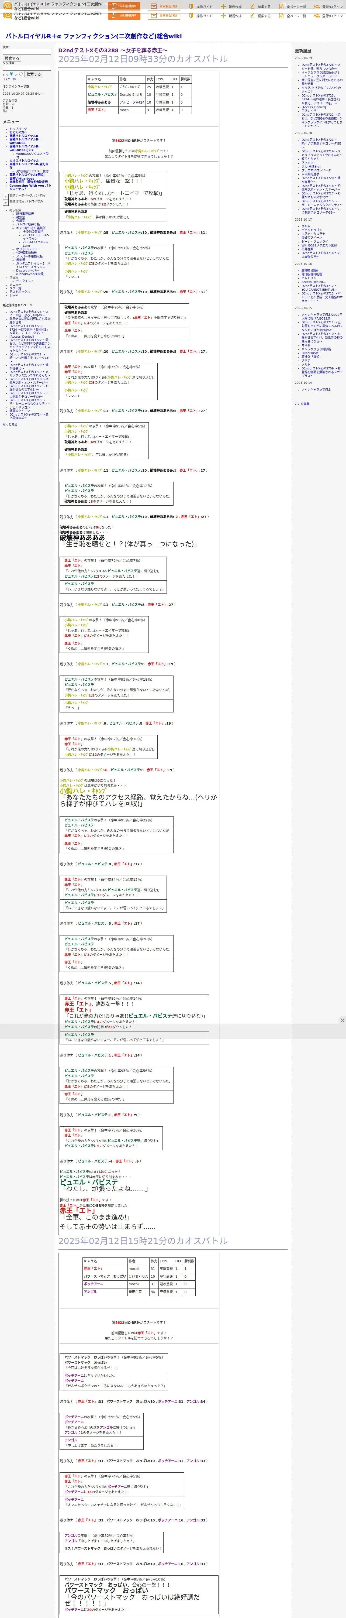Open 直轄バトルロイヤルR menu entry
The width and height of the screenshot is (346, 1618).
pyautogui.click(x=24, y=136)
